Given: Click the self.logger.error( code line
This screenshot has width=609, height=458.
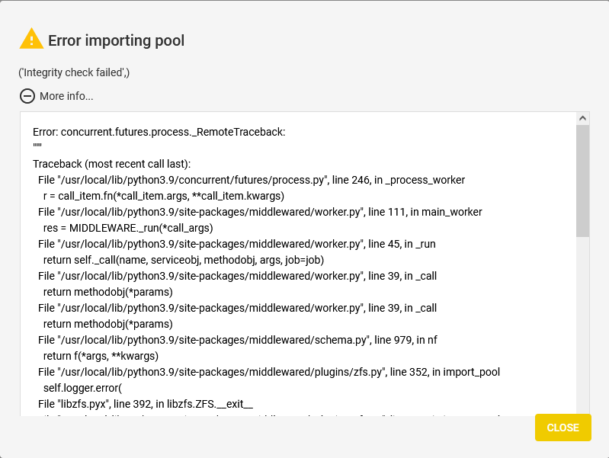Looking at the screenshot, I should [x=82, y=388].
